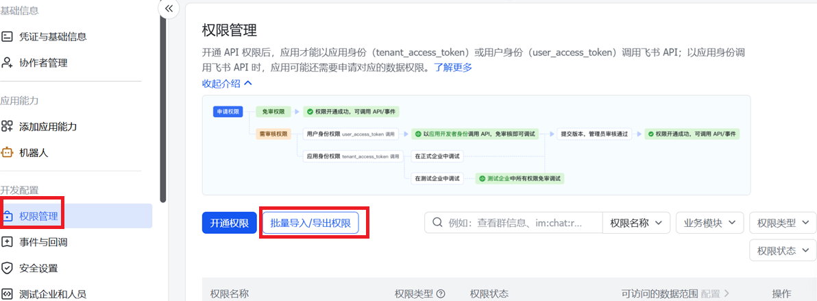Click the 凭证与基础信息 card icon

(x=7, y=36)
